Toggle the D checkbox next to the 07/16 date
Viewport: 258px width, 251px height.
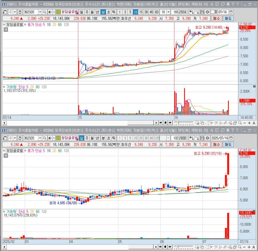pos(212,12)
